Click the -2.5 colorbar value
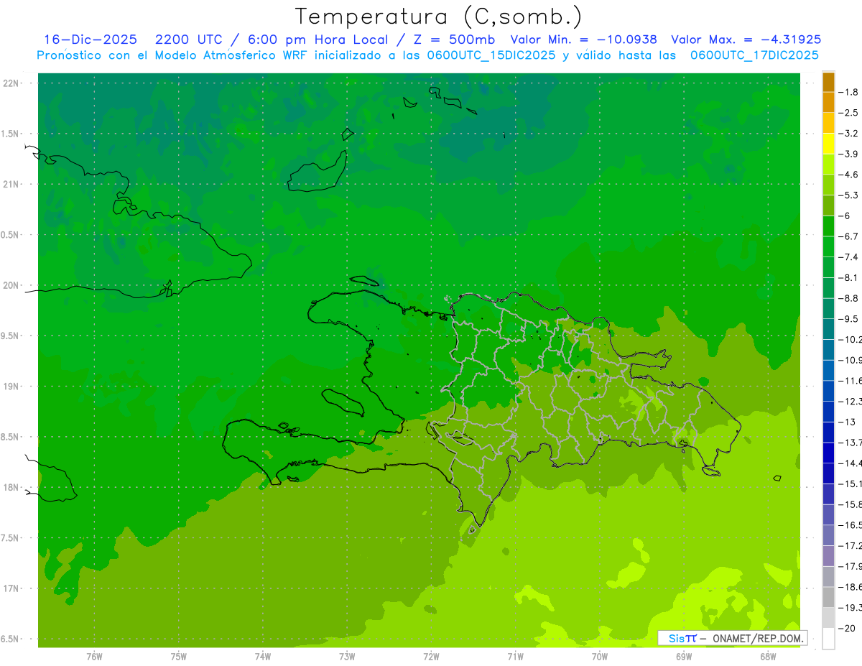This screenshot has height=666, width=862. (x=848, y=113)
